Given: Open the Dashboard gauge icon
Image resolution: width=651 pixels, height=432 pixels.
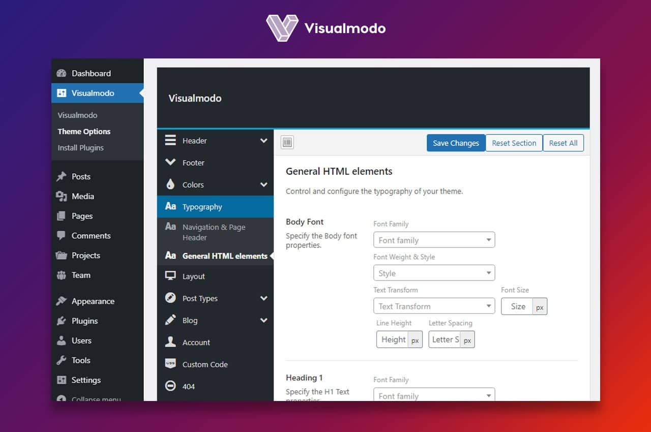Looking at the screenshot, I should (x=61, y=73).
